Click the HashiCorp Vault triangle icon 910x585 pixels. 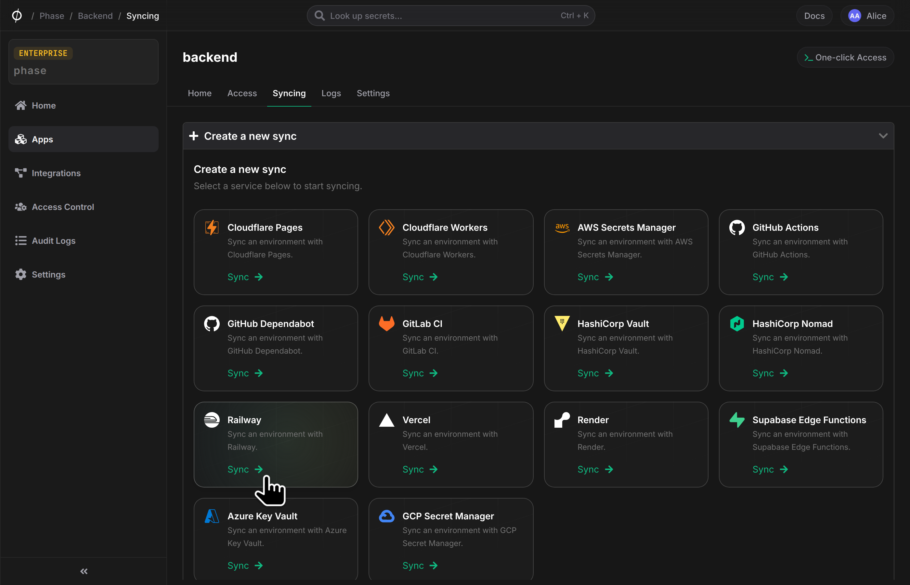click(x=562, y=324)
